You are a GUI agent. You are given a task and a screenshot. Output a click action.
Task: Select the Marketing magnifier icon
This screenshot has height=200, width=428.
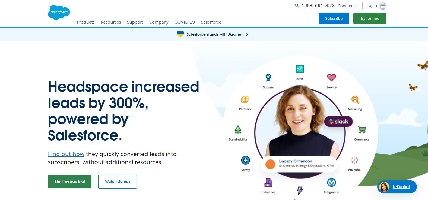[355, 100]
